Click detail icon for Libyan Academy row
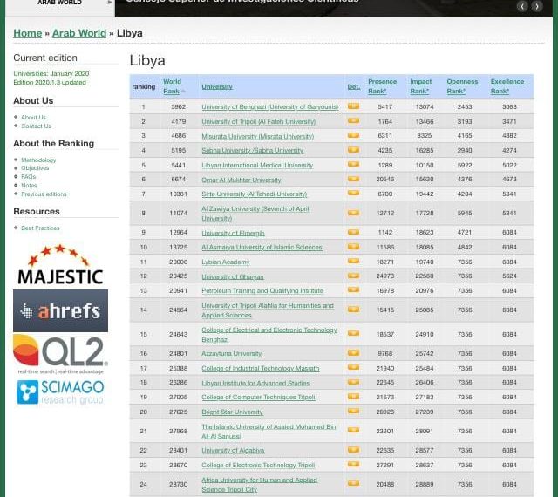Viewport: 558px width, 497px height. coord(353,262)
